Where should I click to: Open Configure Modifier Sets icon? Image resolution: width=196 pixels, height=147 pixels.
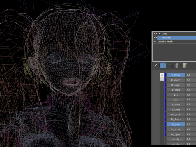pos(185,65)
